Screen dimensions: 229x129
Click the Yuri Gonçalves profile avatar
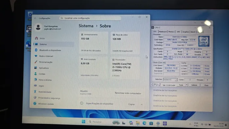coord(38,27)
